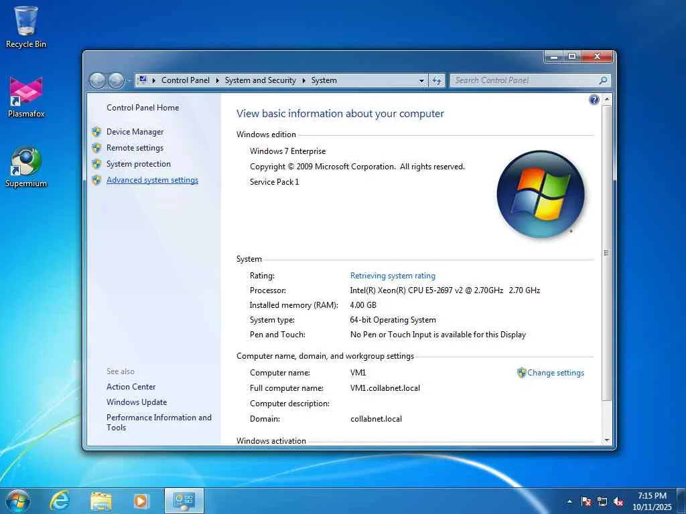Screen dimensions: 686x514
Task: Expand arrow after System and Security breadcrumb
Action: click(x=303, y=80)
